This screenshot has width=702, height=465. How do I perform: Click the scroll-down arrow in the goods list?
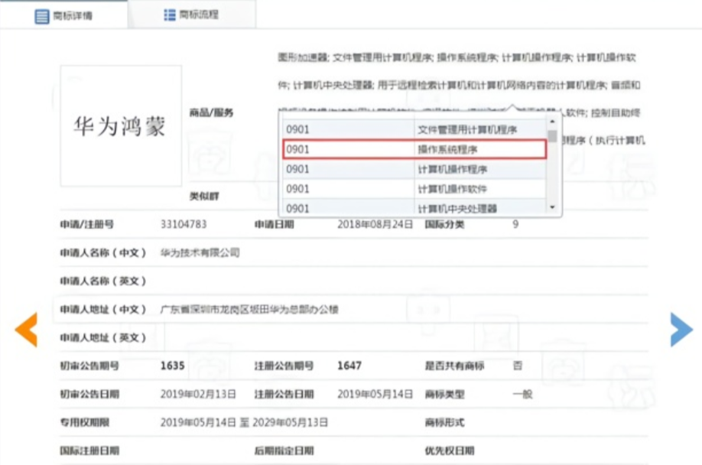pyautogui.click(x=552, y=206)
